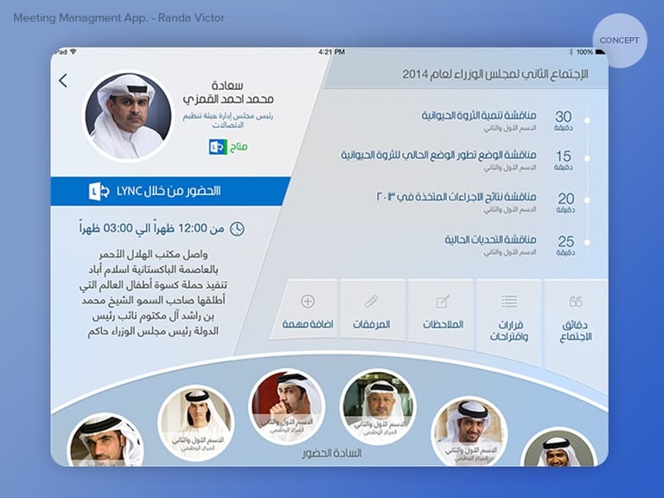Screen dimensions: 664x498
Task: Click the attendee photo cut off at far right
Action: point(560,448)
